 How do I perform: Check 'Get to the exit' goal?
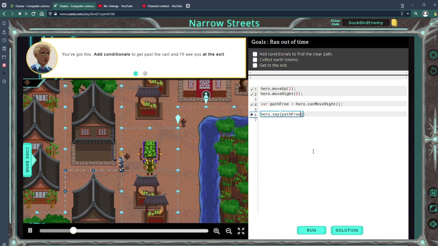tap(255, 65)
